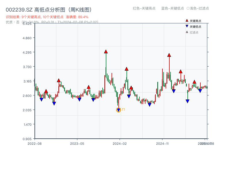The height and width of the screenshot is (173, 230).
Task: Click the 4.860 y-axis label
Action: pos(27,38)
